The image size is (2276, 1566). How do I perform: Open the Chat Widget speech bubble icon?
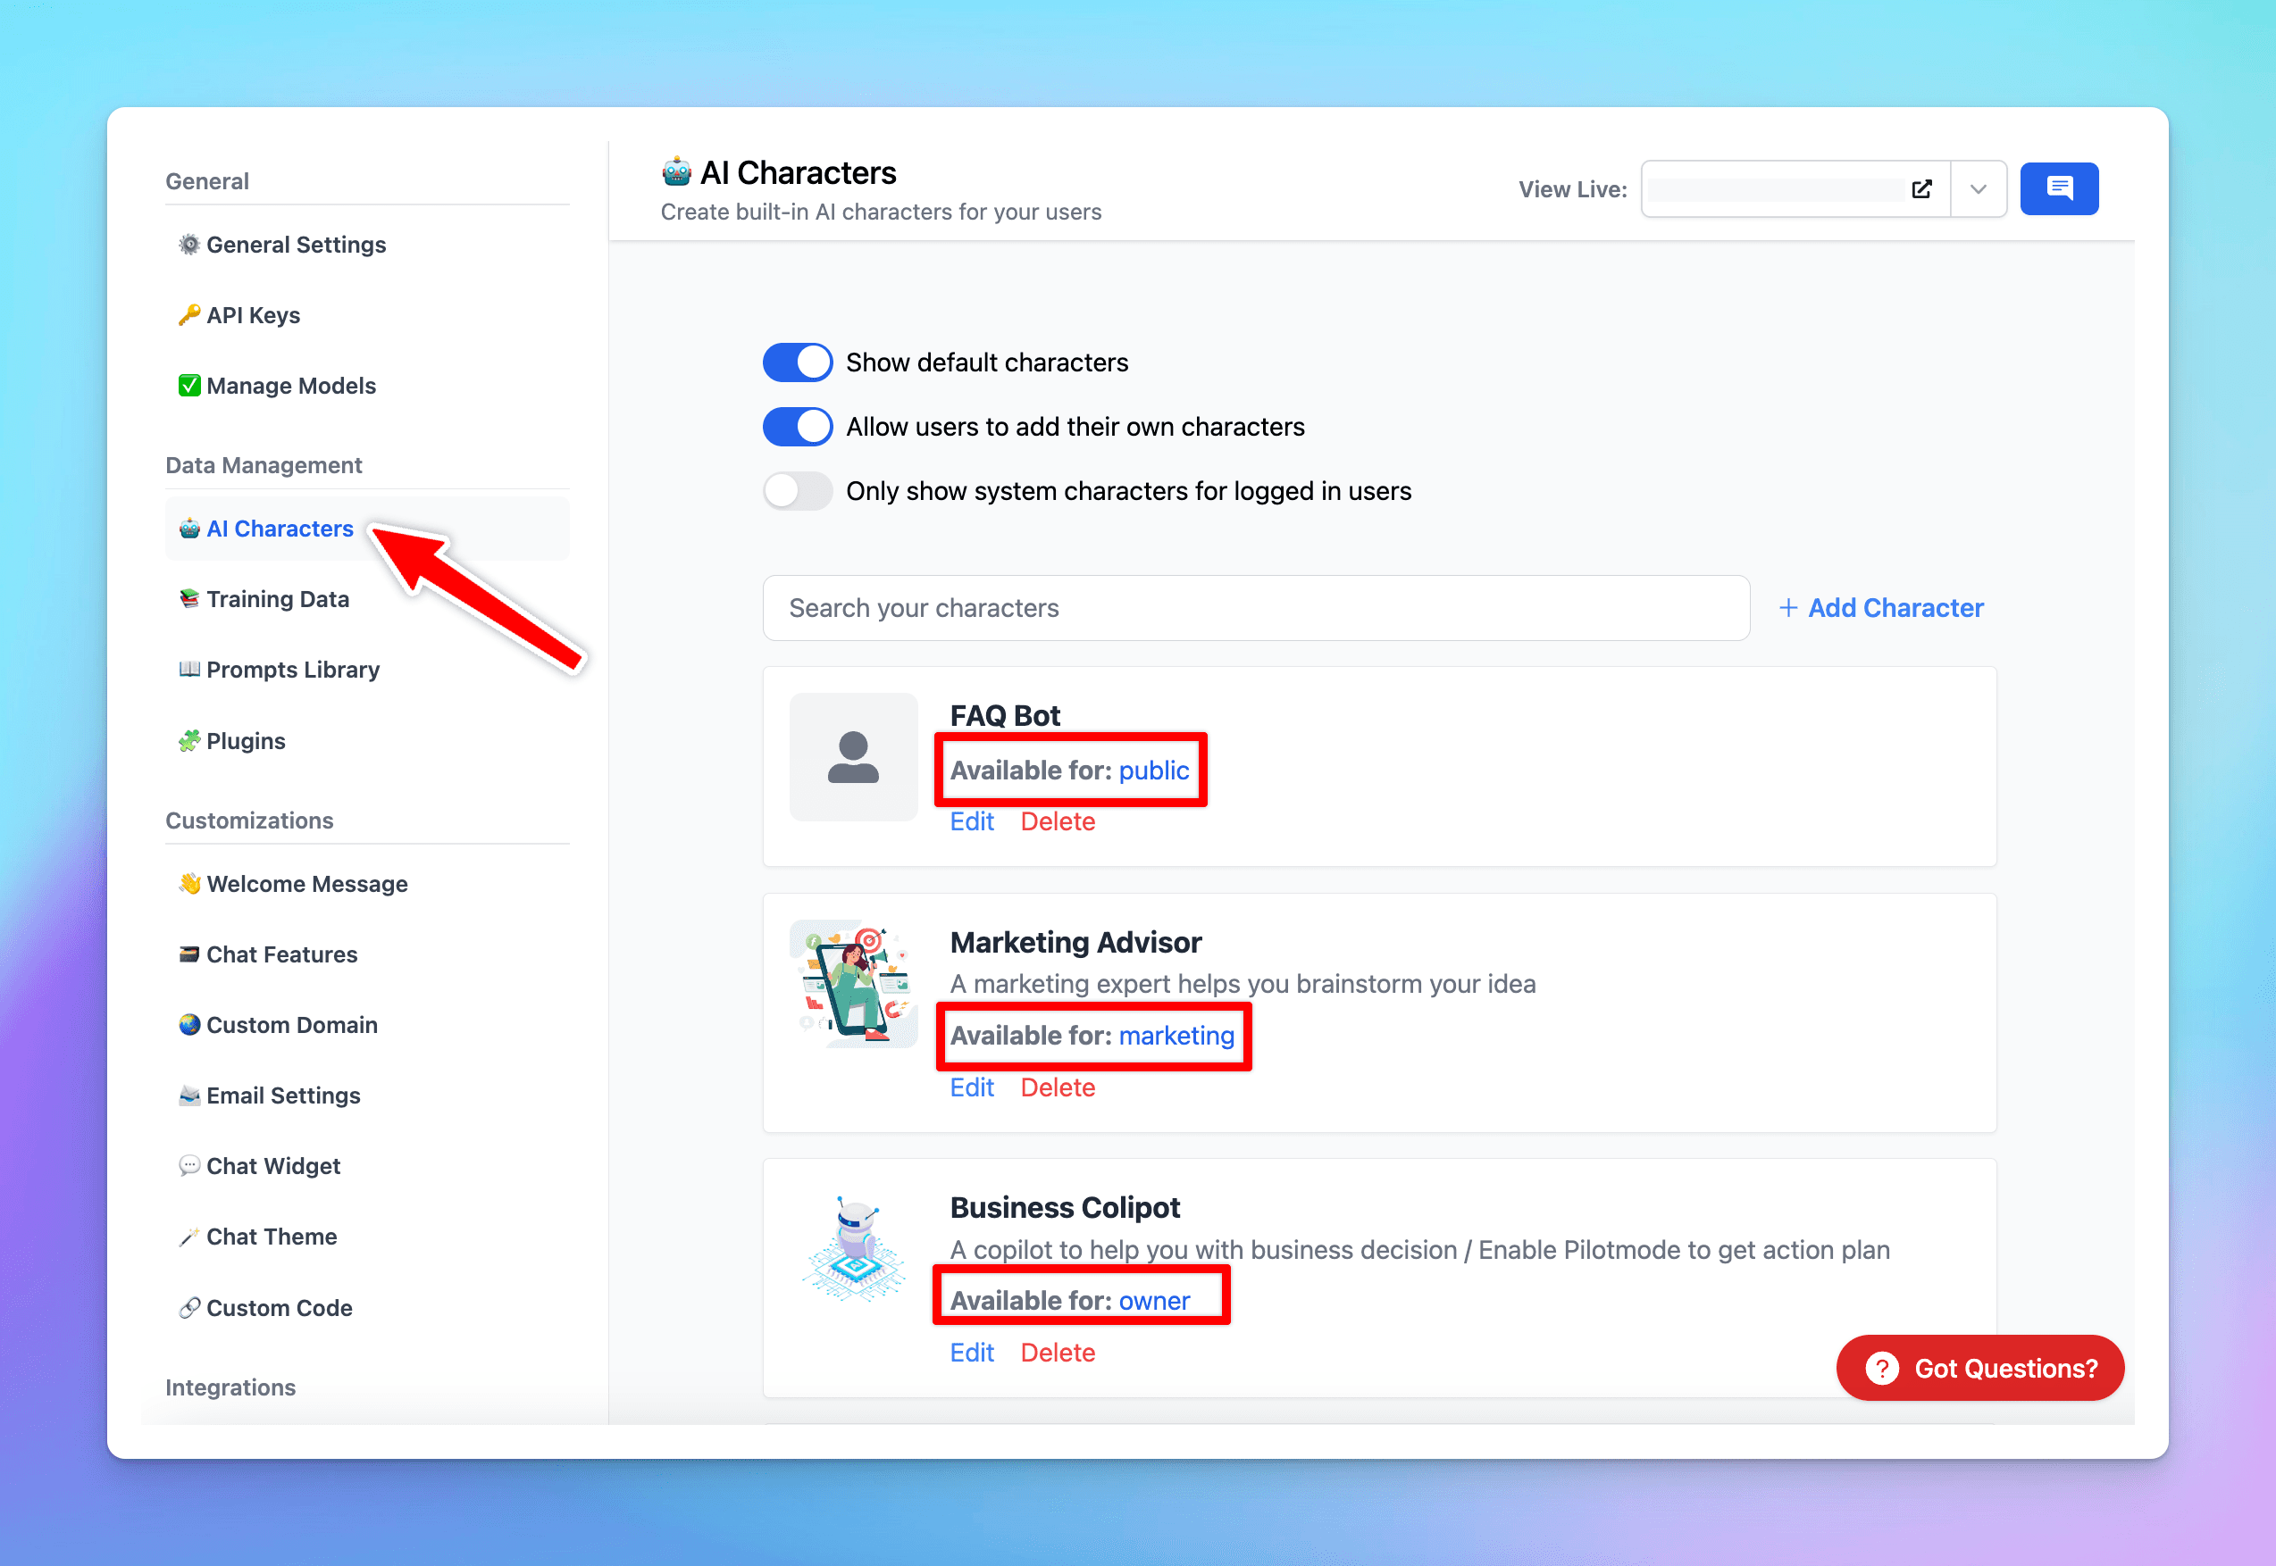pyautogui.click(x=188, y=1166)
